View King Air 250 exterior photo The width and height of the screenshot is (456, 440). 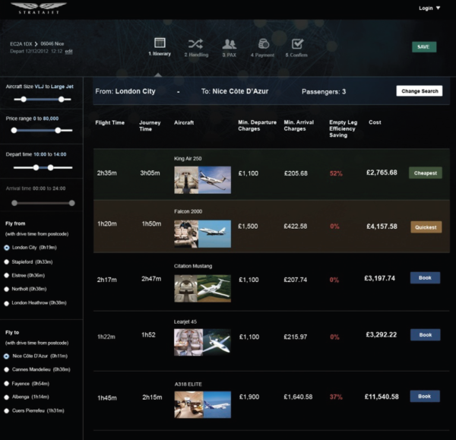[214, 180]
